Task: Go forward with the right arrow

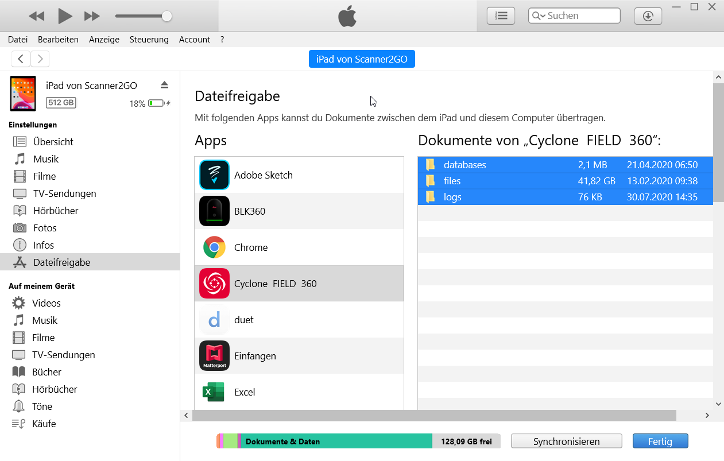Action: pyautogui.click(x=40, y=59)
